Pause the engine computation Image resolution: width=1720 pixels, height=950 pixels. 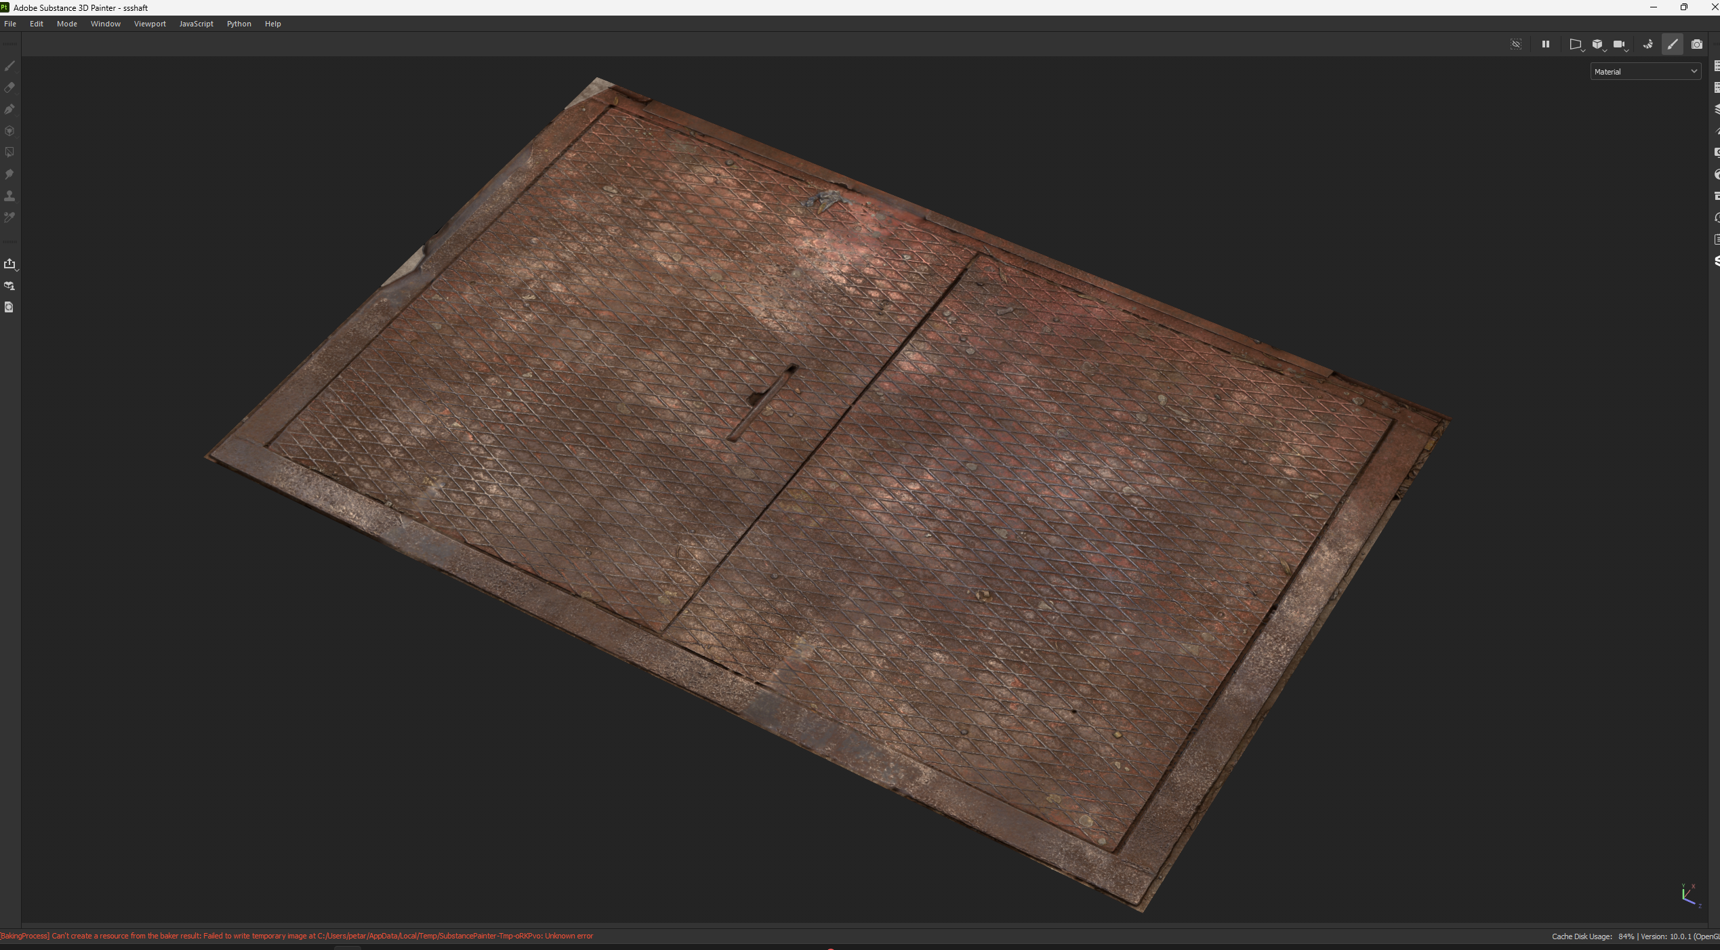tap(1546, 44)
